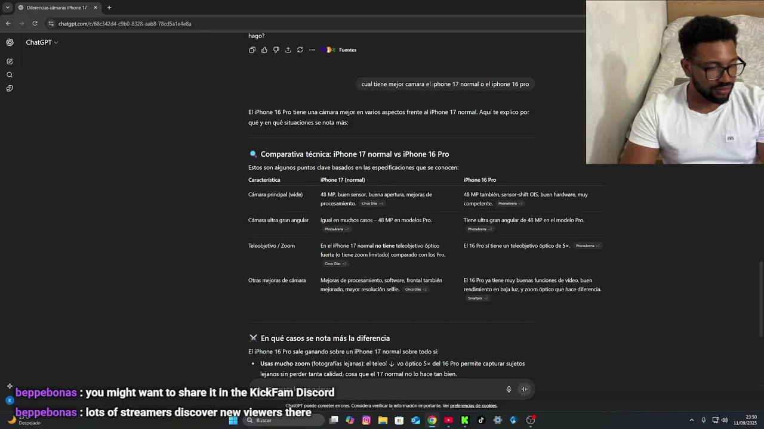Open Kick app from taskbar

coord(464,420)
